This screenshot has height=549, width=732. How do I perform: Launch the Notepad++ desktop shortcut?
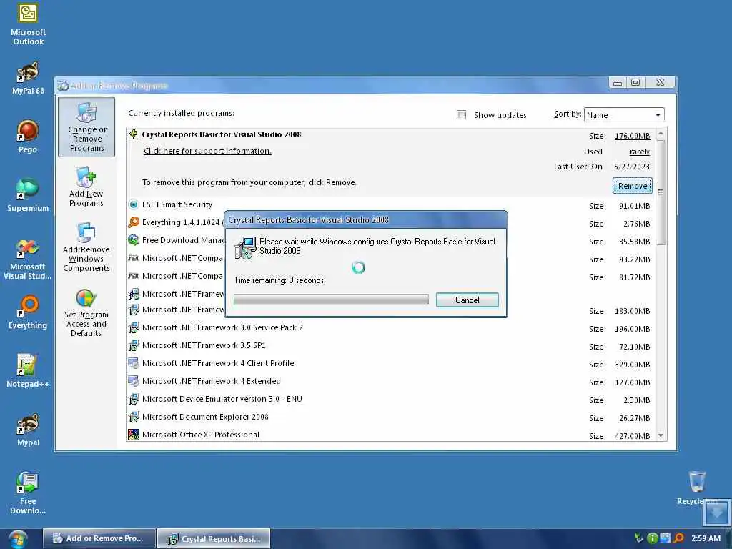tap(28, 371)
